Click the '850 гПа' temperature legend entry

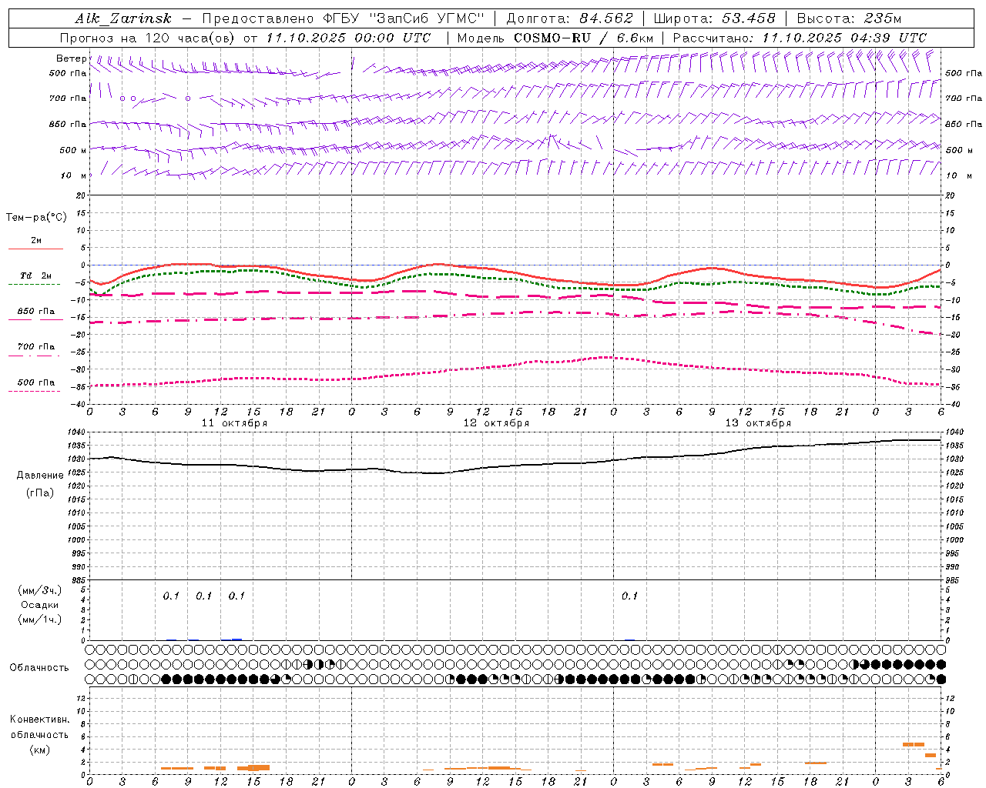click(x=35, y=312)
